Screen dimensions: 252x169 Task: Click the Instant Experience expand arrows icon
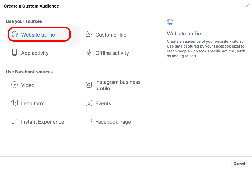tap(15, 121)
